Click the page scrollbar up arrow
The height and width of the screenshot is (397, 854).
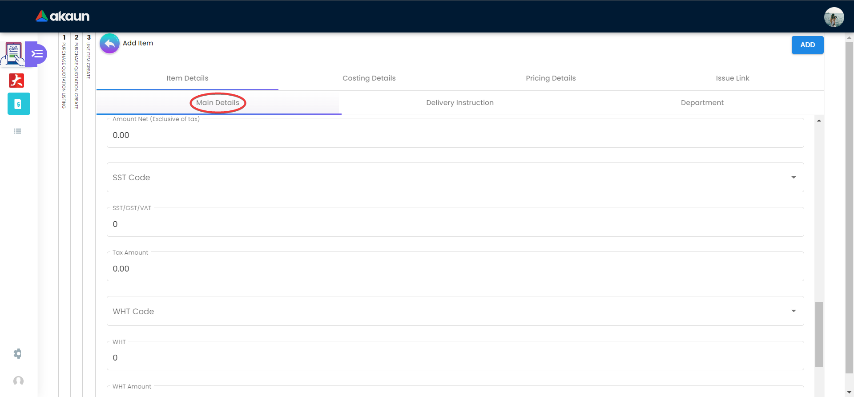(x=849, y=37)
